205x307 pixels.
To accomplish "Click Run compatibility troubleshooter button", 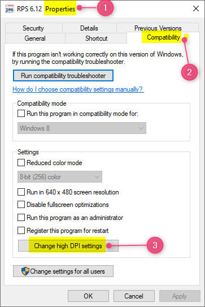I will pyautogui.click(x=63, y=76).
